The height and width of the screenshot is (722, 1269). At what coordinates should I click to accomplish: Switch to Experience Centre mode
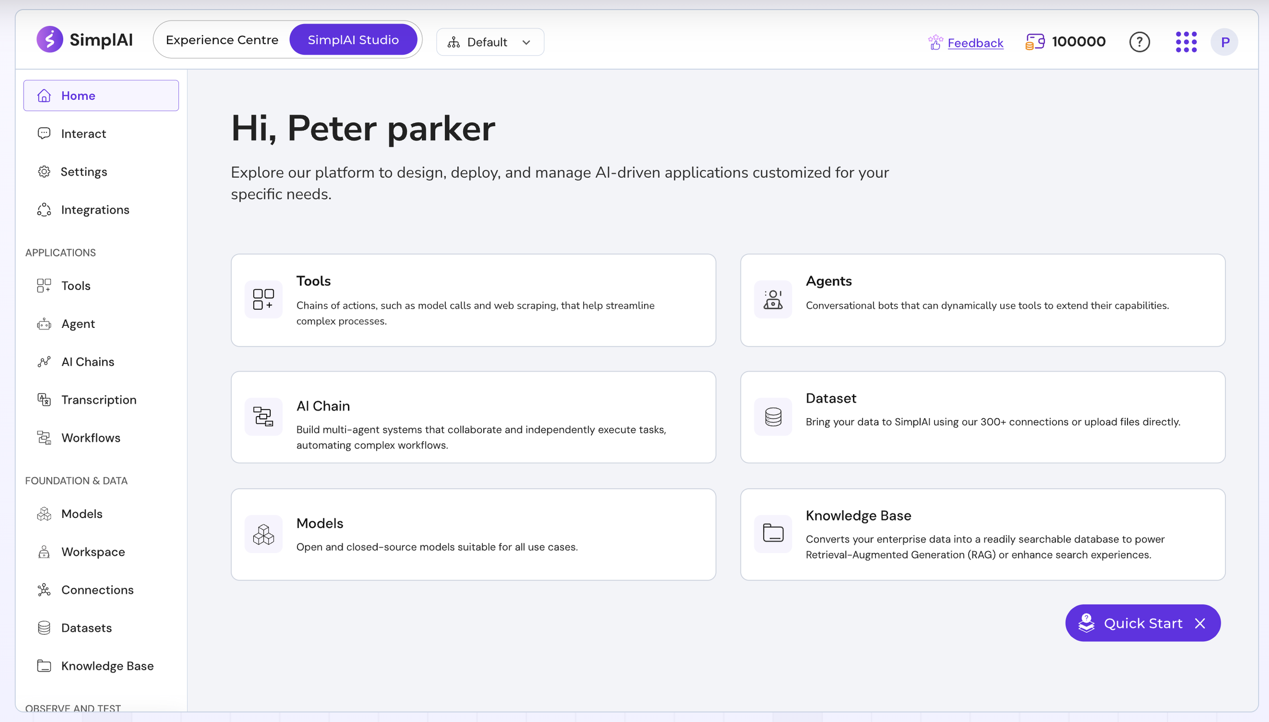[222, 40]
